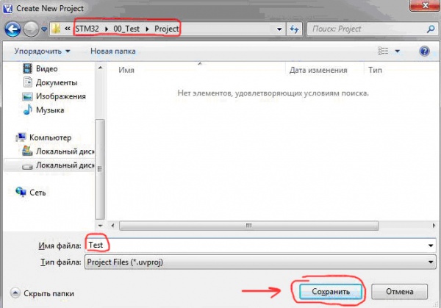
Task: Click the Back navigation arrow
Action: (12, 29)
